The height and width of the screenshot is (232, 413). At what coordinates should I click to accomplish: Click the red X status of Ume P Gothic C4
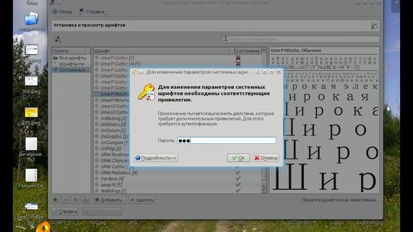pyautogui.click(x=238, y=64)
